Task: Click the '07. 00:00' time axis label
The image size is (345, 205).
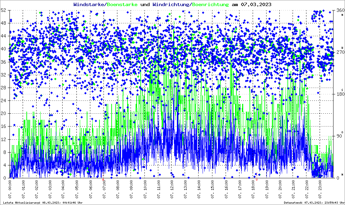Action: click(x=10, y=189)
